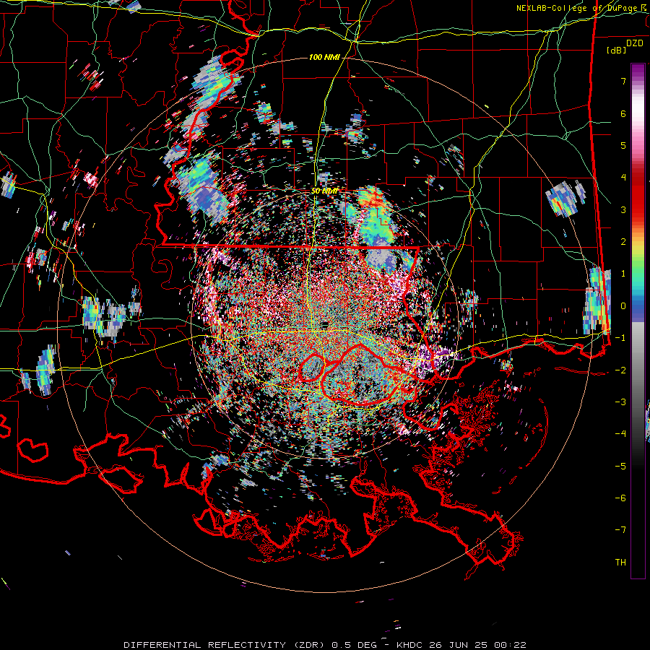
Task: Select the DIFFERENTIAL REFLECTIVITY caption words
Action: pyautogui.click(x=205, y=645)
